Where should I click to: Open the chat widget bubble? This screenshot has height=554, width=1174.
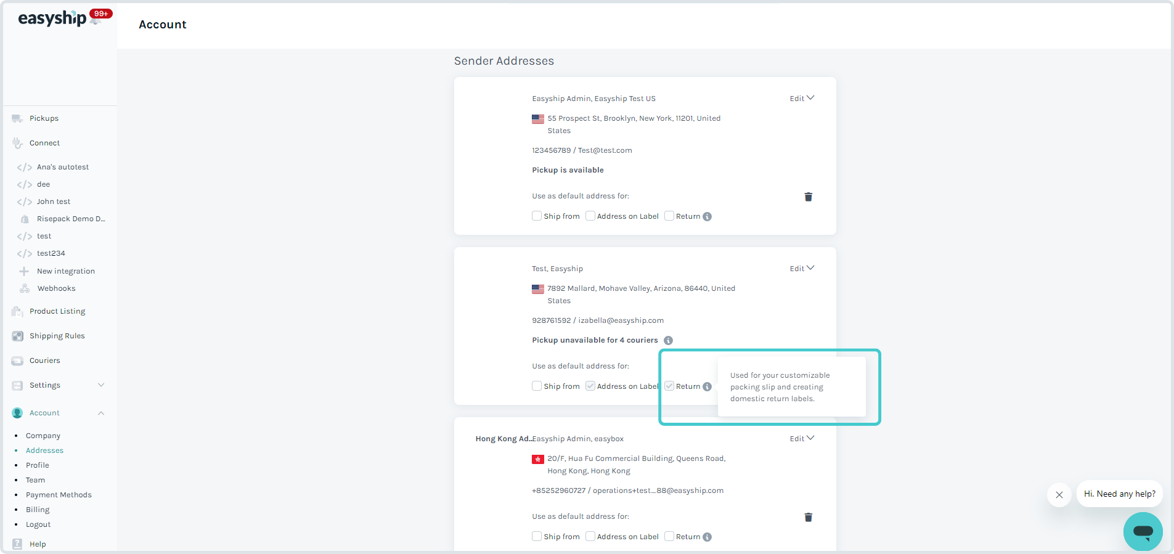click(1143, 531)
